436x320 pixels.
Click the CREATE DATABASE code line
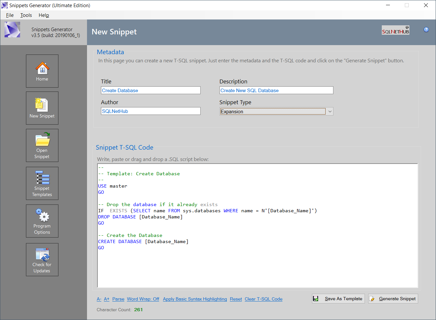(x=143, y=241)
